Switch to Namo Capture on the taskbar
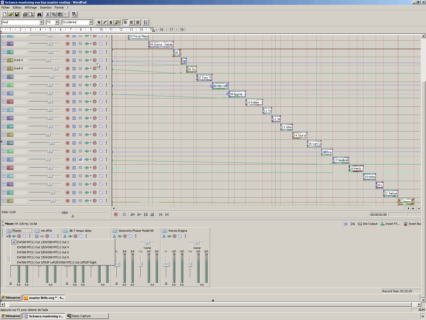 pyautogui.click(x=87, y=316)
